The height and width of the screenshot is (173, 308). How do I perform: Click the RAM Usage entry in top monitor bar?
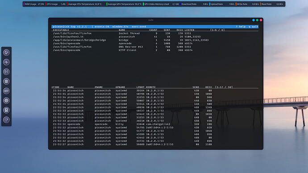click(x=34, y=4)
